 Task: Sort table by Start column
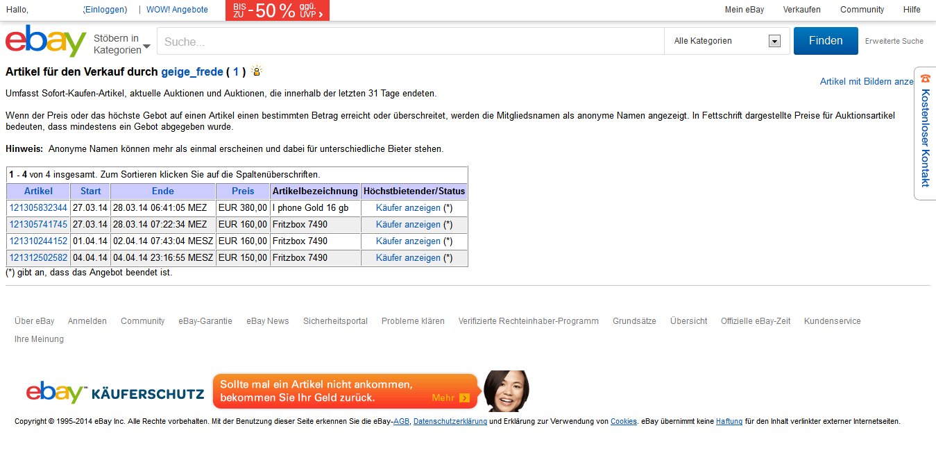[x=90, y=191]
